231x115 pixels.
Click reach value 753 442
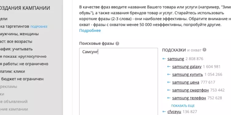[217, 90]
